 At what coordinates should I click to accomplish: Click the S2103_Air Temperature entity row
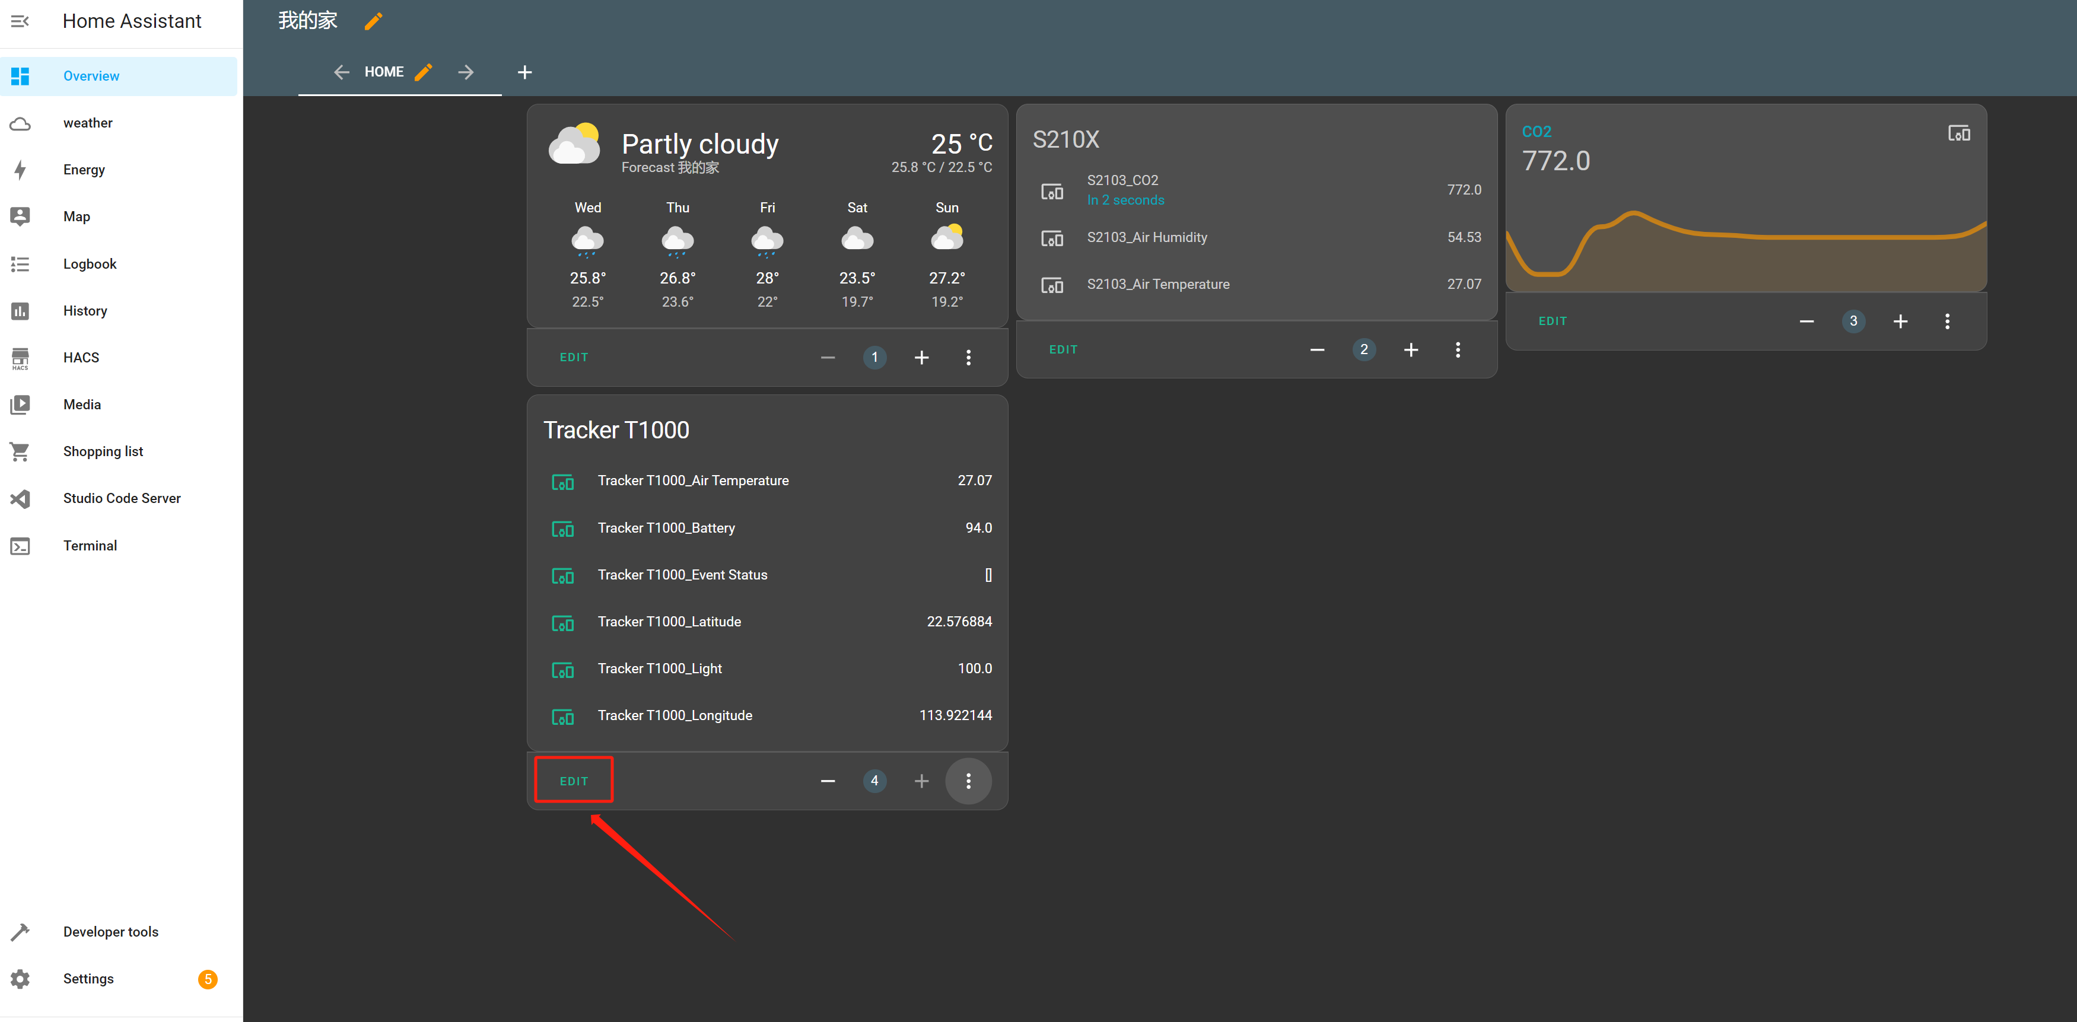(1257, 284)
